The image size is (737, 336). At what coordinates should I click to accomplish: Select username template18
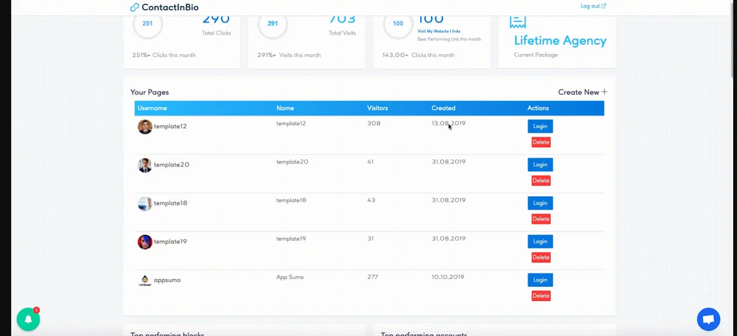tap(170, 204)
